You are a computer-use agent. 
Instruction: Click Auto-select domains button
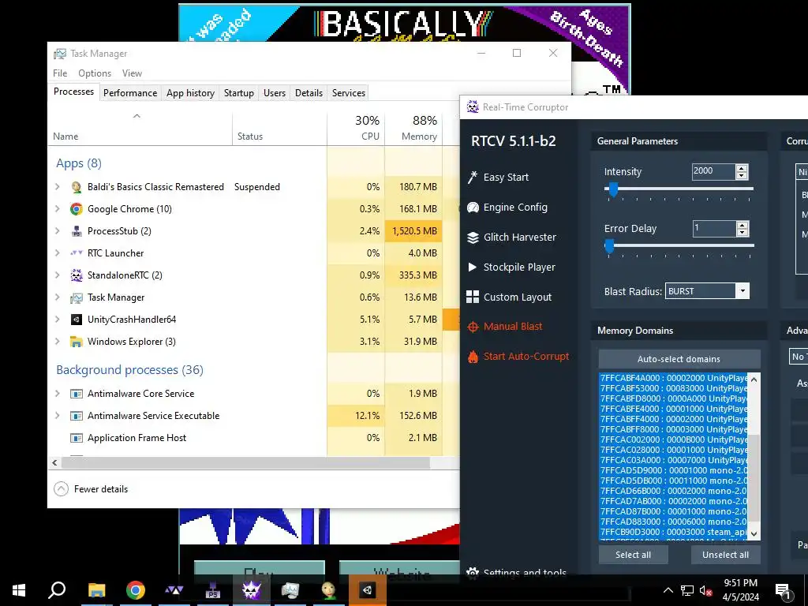(679, 359)
